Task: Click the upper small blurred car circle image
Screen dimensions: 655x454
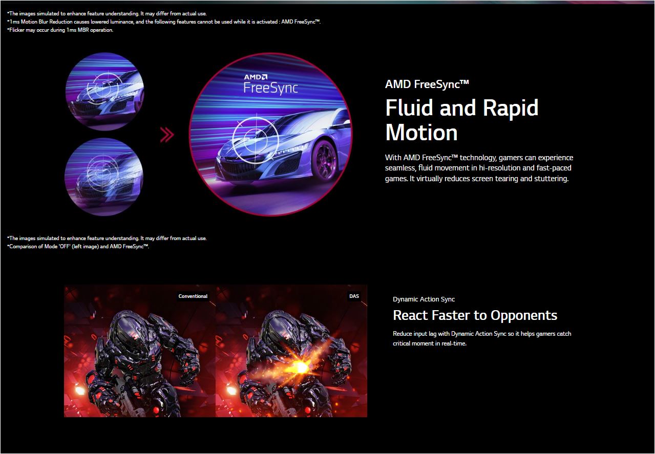Action: coord(104,92)
